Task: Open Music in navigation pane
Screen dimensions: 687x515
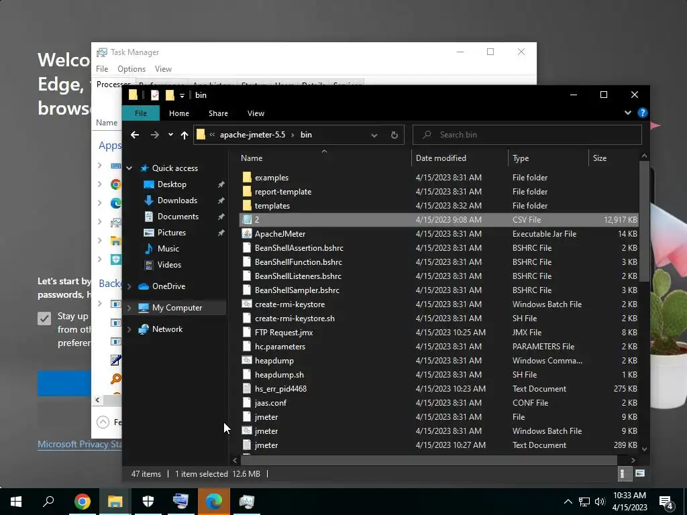Action: coord(168,249)
